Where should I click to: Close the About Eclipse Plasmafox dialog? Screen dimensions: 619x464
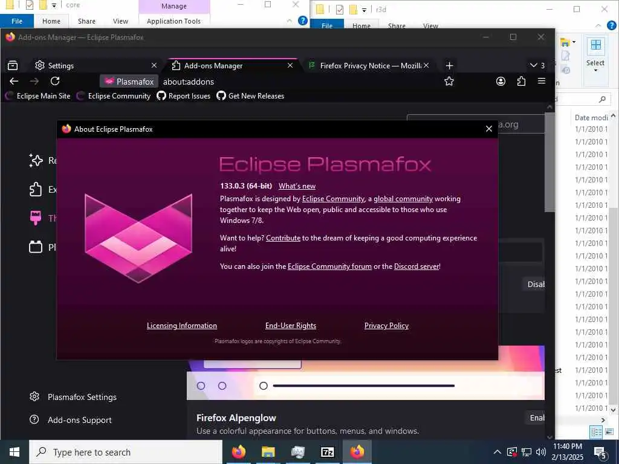pyautogui.click(x=488, y=129)
